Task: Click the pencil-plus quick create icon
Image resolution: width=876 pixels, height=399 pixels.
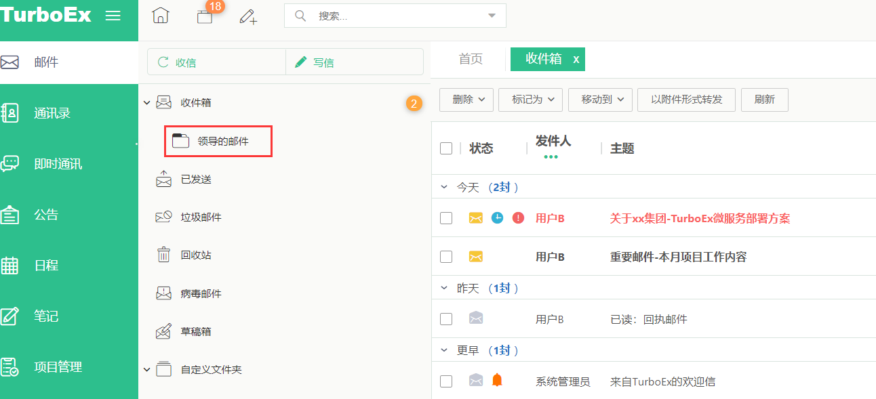Action: (x=248, y=17)
